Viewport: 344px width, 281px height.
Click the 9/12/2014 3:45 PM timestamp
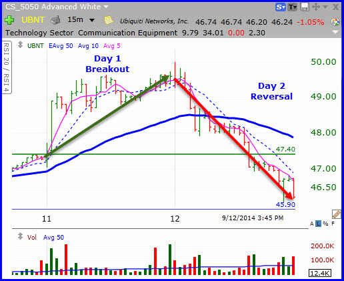(253, 218)
